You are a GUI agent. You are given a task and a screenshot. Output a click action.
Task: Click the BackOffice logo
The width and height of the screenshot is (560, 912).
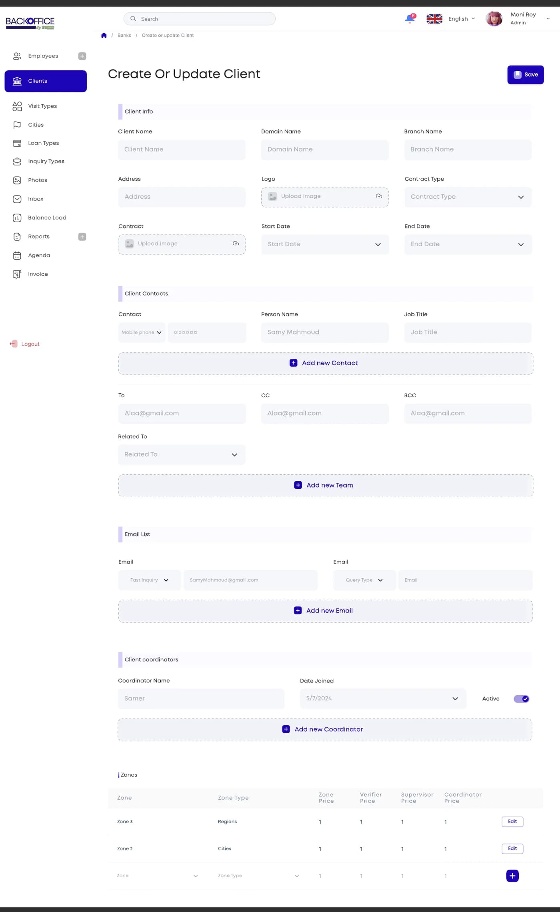(x=30, y=23)
